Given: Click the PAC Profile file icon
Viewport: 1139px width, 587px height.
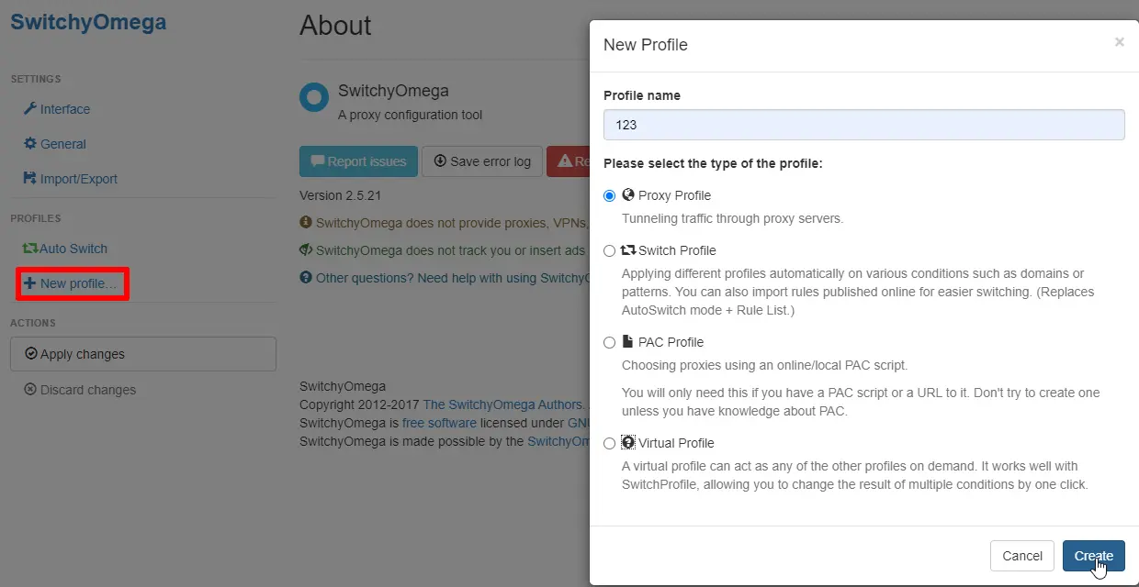Looking at the screenshot, I should click(628, 341).
